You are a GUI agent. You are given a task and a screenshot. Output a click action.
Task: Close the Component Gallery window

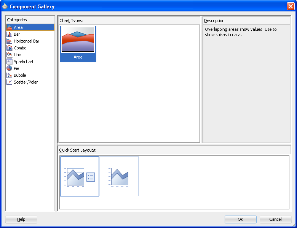(x=291, y=6)
